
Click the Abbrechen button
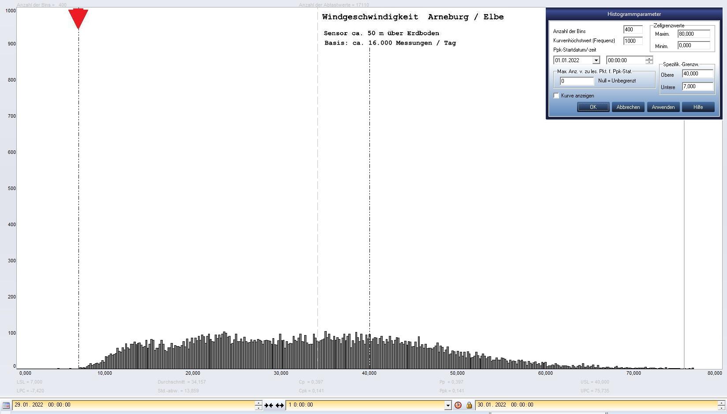pyautogui.click(x=628, y=107)
